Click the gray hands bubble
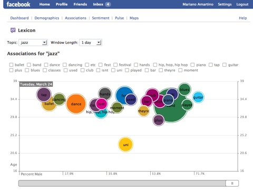Viewport: 253px width, 192px height. pos(105,94)
